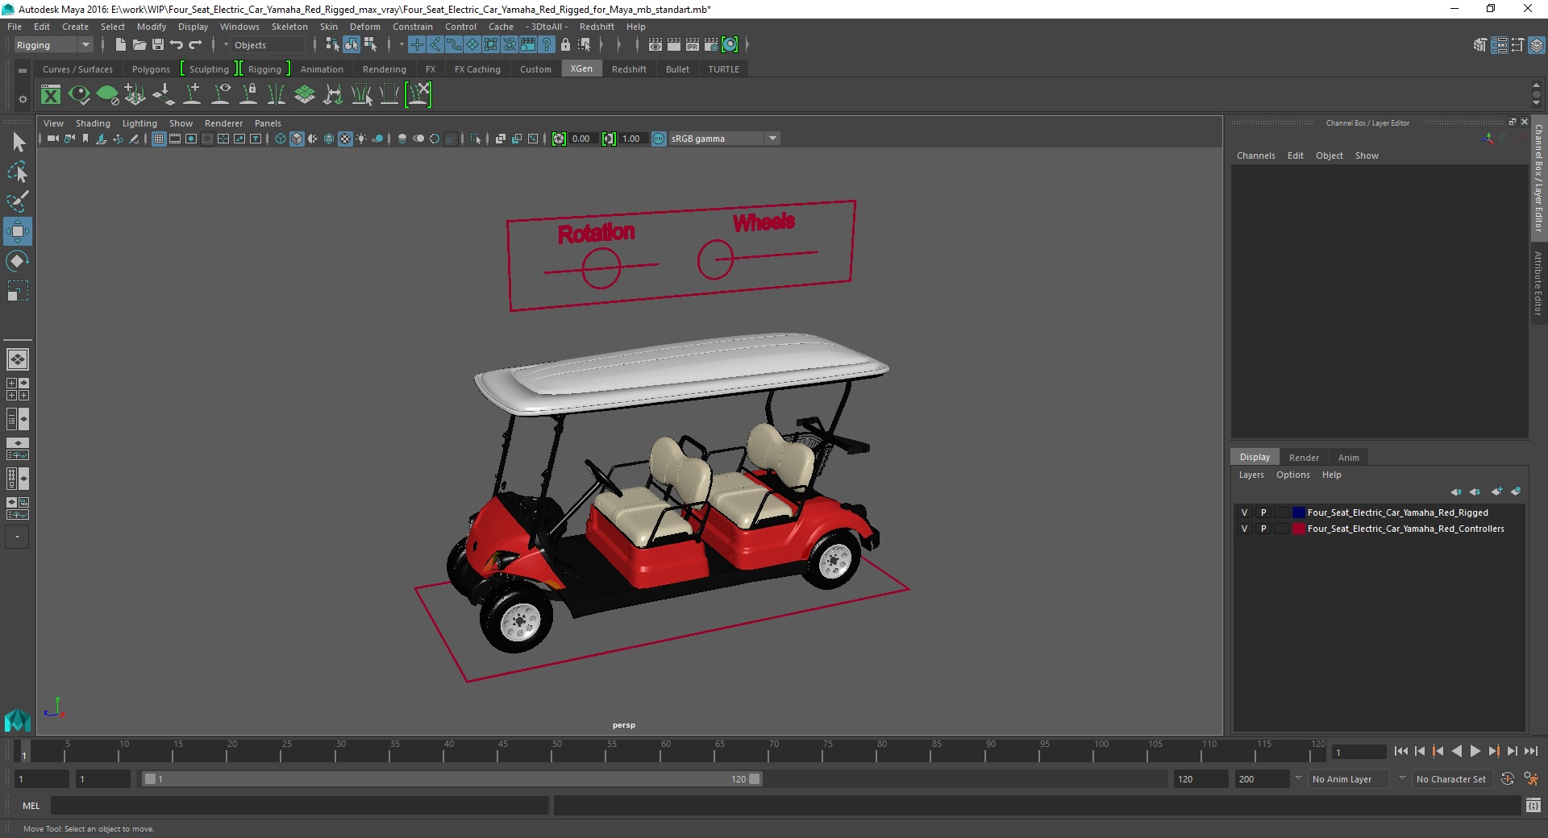The height and width of the screenshot is (838, 1548).
Task: Activate the Select tool arrow in the toolbox
Action: click(x=18, y=143)
